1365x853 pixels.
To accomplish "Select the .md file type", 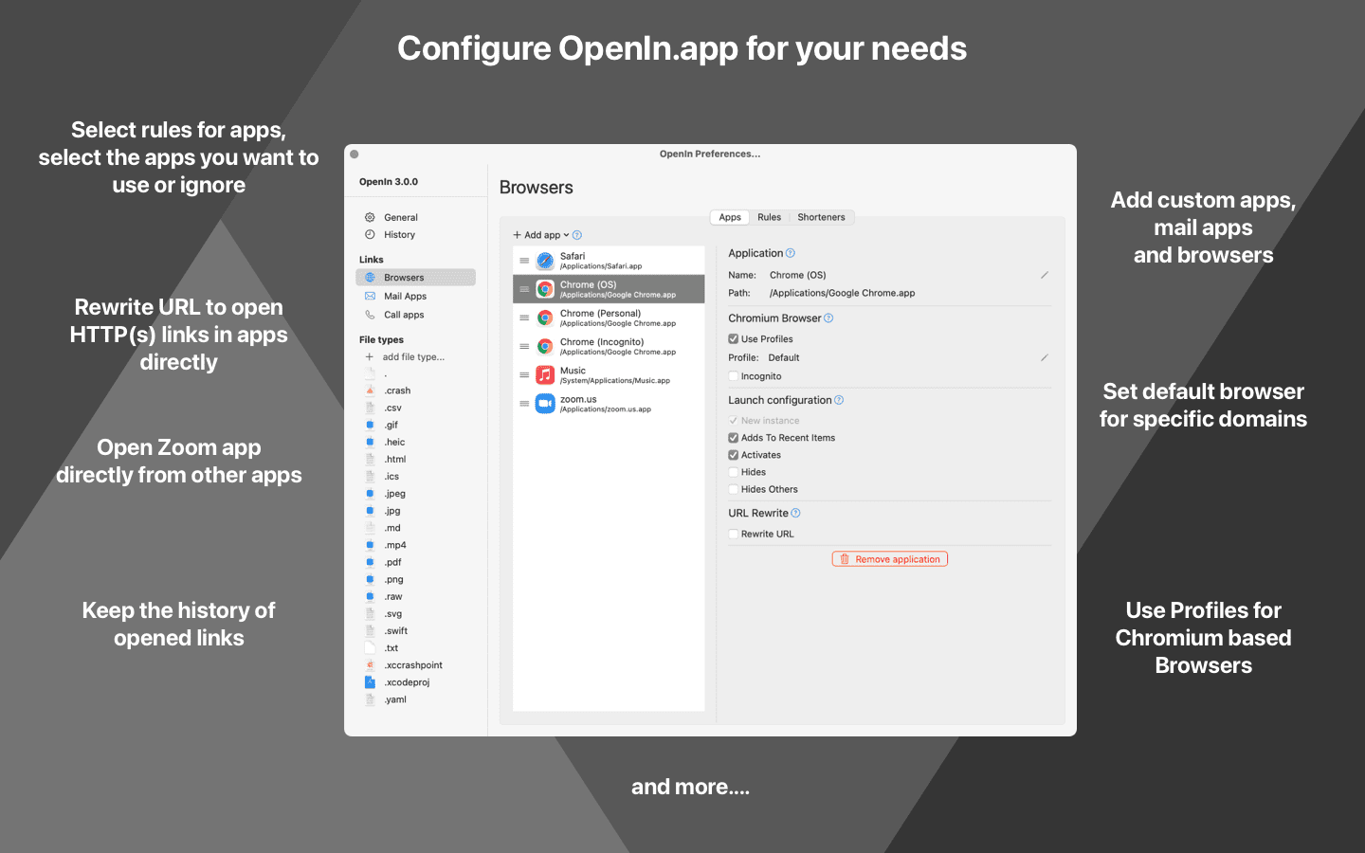I will [392, 528].
